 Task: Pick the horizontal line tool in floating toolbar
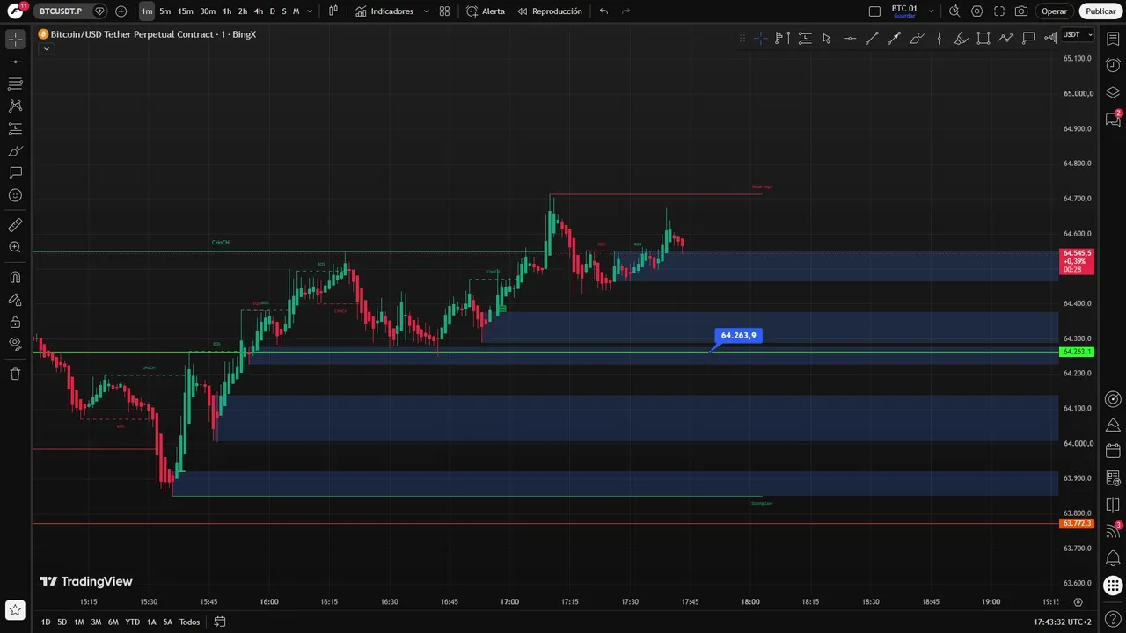[850, 38]
